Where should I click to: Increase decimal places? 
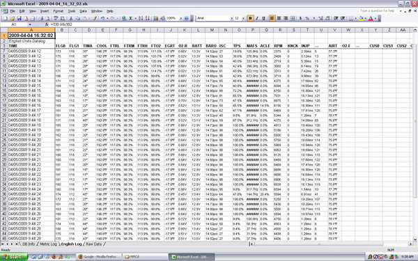pyautogui.click(x=320, y=18)
